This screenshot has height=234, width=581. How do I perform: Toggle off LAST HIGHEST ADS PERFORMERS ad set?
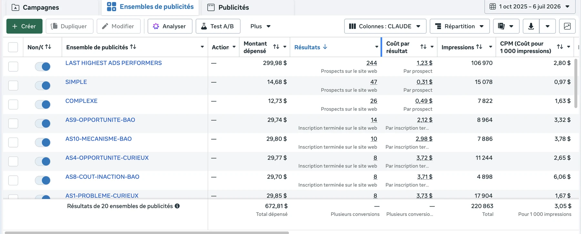click(x=43, y=66)
